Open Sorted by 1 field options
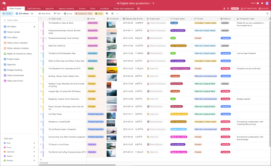The image size is (271, 166). click(84, 13)
